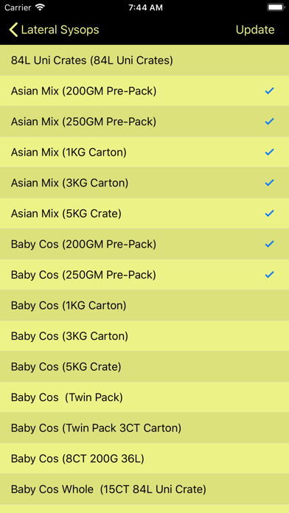The height and width of the screenshot is (513, 289).
Task: Uncheck Asian Mix (250GM Pre-Pack) checkmark
Action: click(x=269, y=122)
